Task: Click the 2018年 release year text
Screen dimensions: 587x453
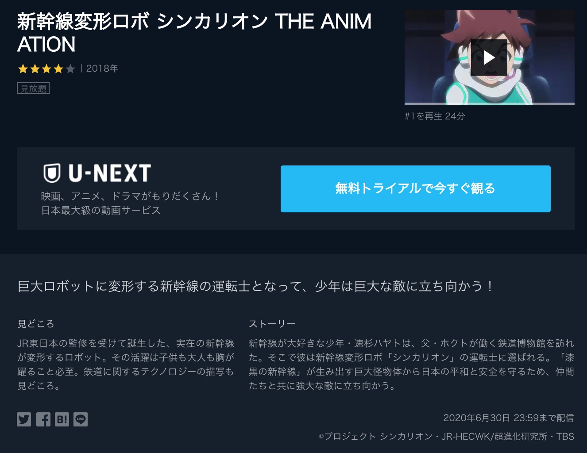Action: (102, 69)
